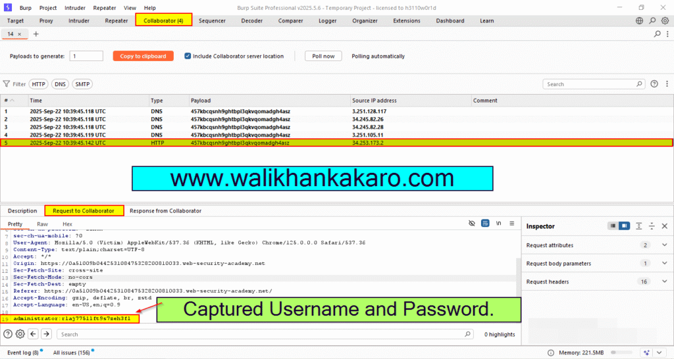
Task: Sort interactions by the # column
Action: tap(14, 101)
